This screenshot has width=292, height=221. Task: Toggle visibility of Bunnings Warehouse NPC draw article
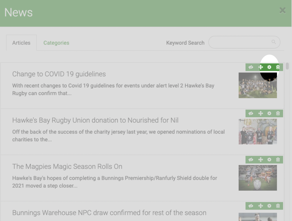click(x=251, y=206)
